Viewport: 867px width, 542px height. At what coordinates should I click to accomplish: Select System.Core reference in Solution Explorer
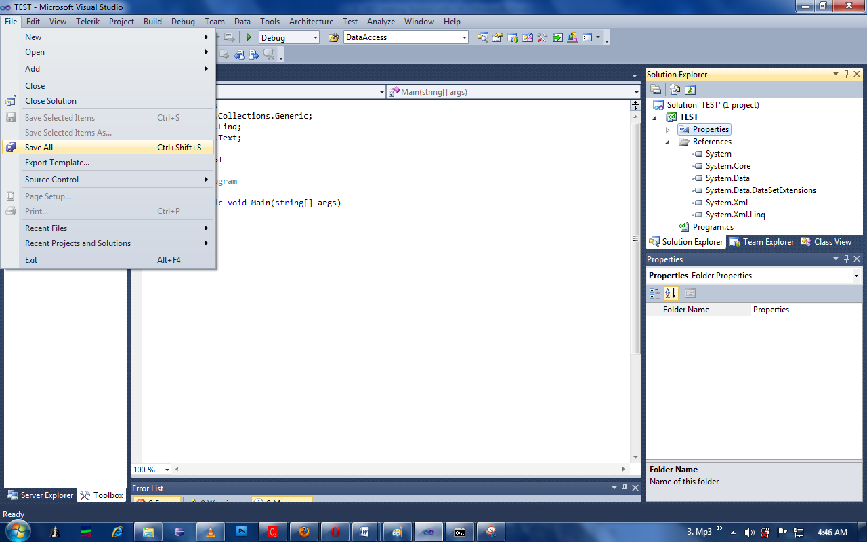pyautogui.click(x=721, y=166)
